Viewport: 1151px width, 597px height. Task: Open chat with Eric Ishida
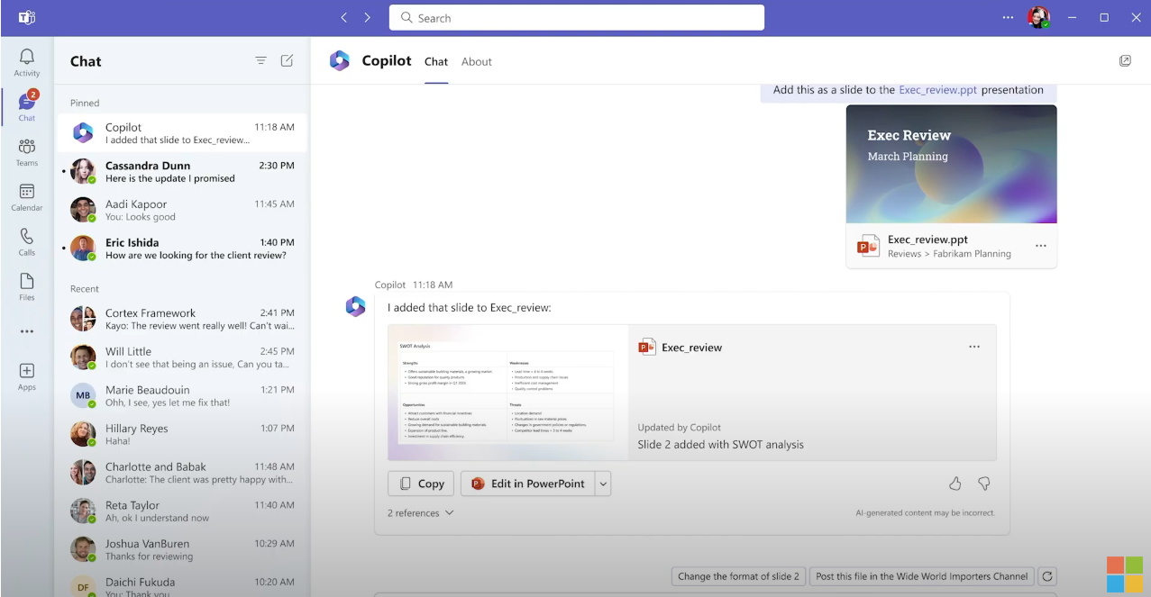pyautogui.click(x=182, y=249)
